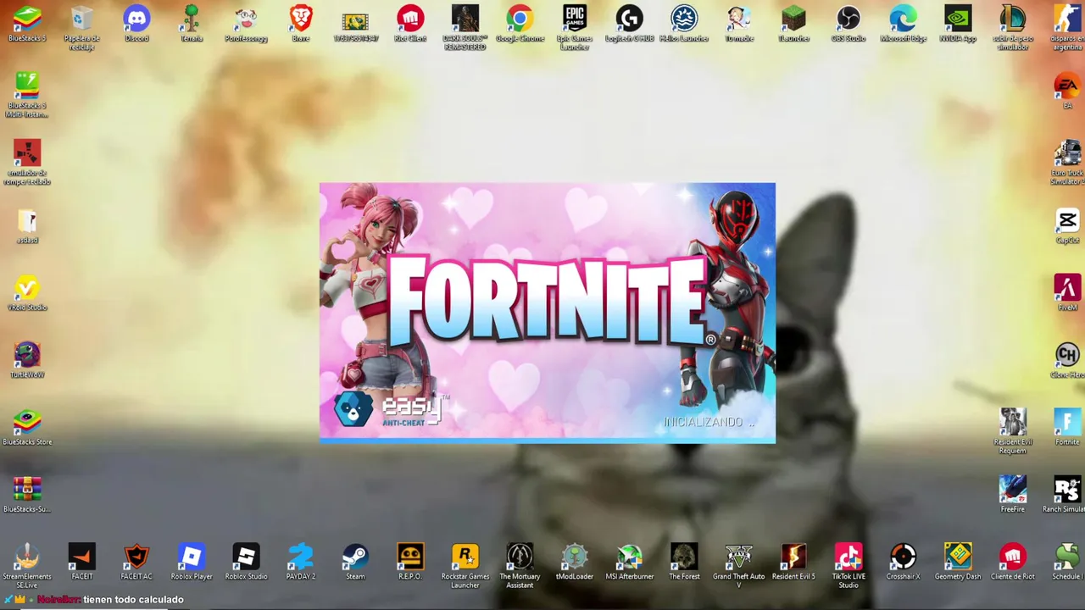Launch MSI Afterburner from desktop
The width and height of the screenshot is (1085, 610).
click(629, 562)
